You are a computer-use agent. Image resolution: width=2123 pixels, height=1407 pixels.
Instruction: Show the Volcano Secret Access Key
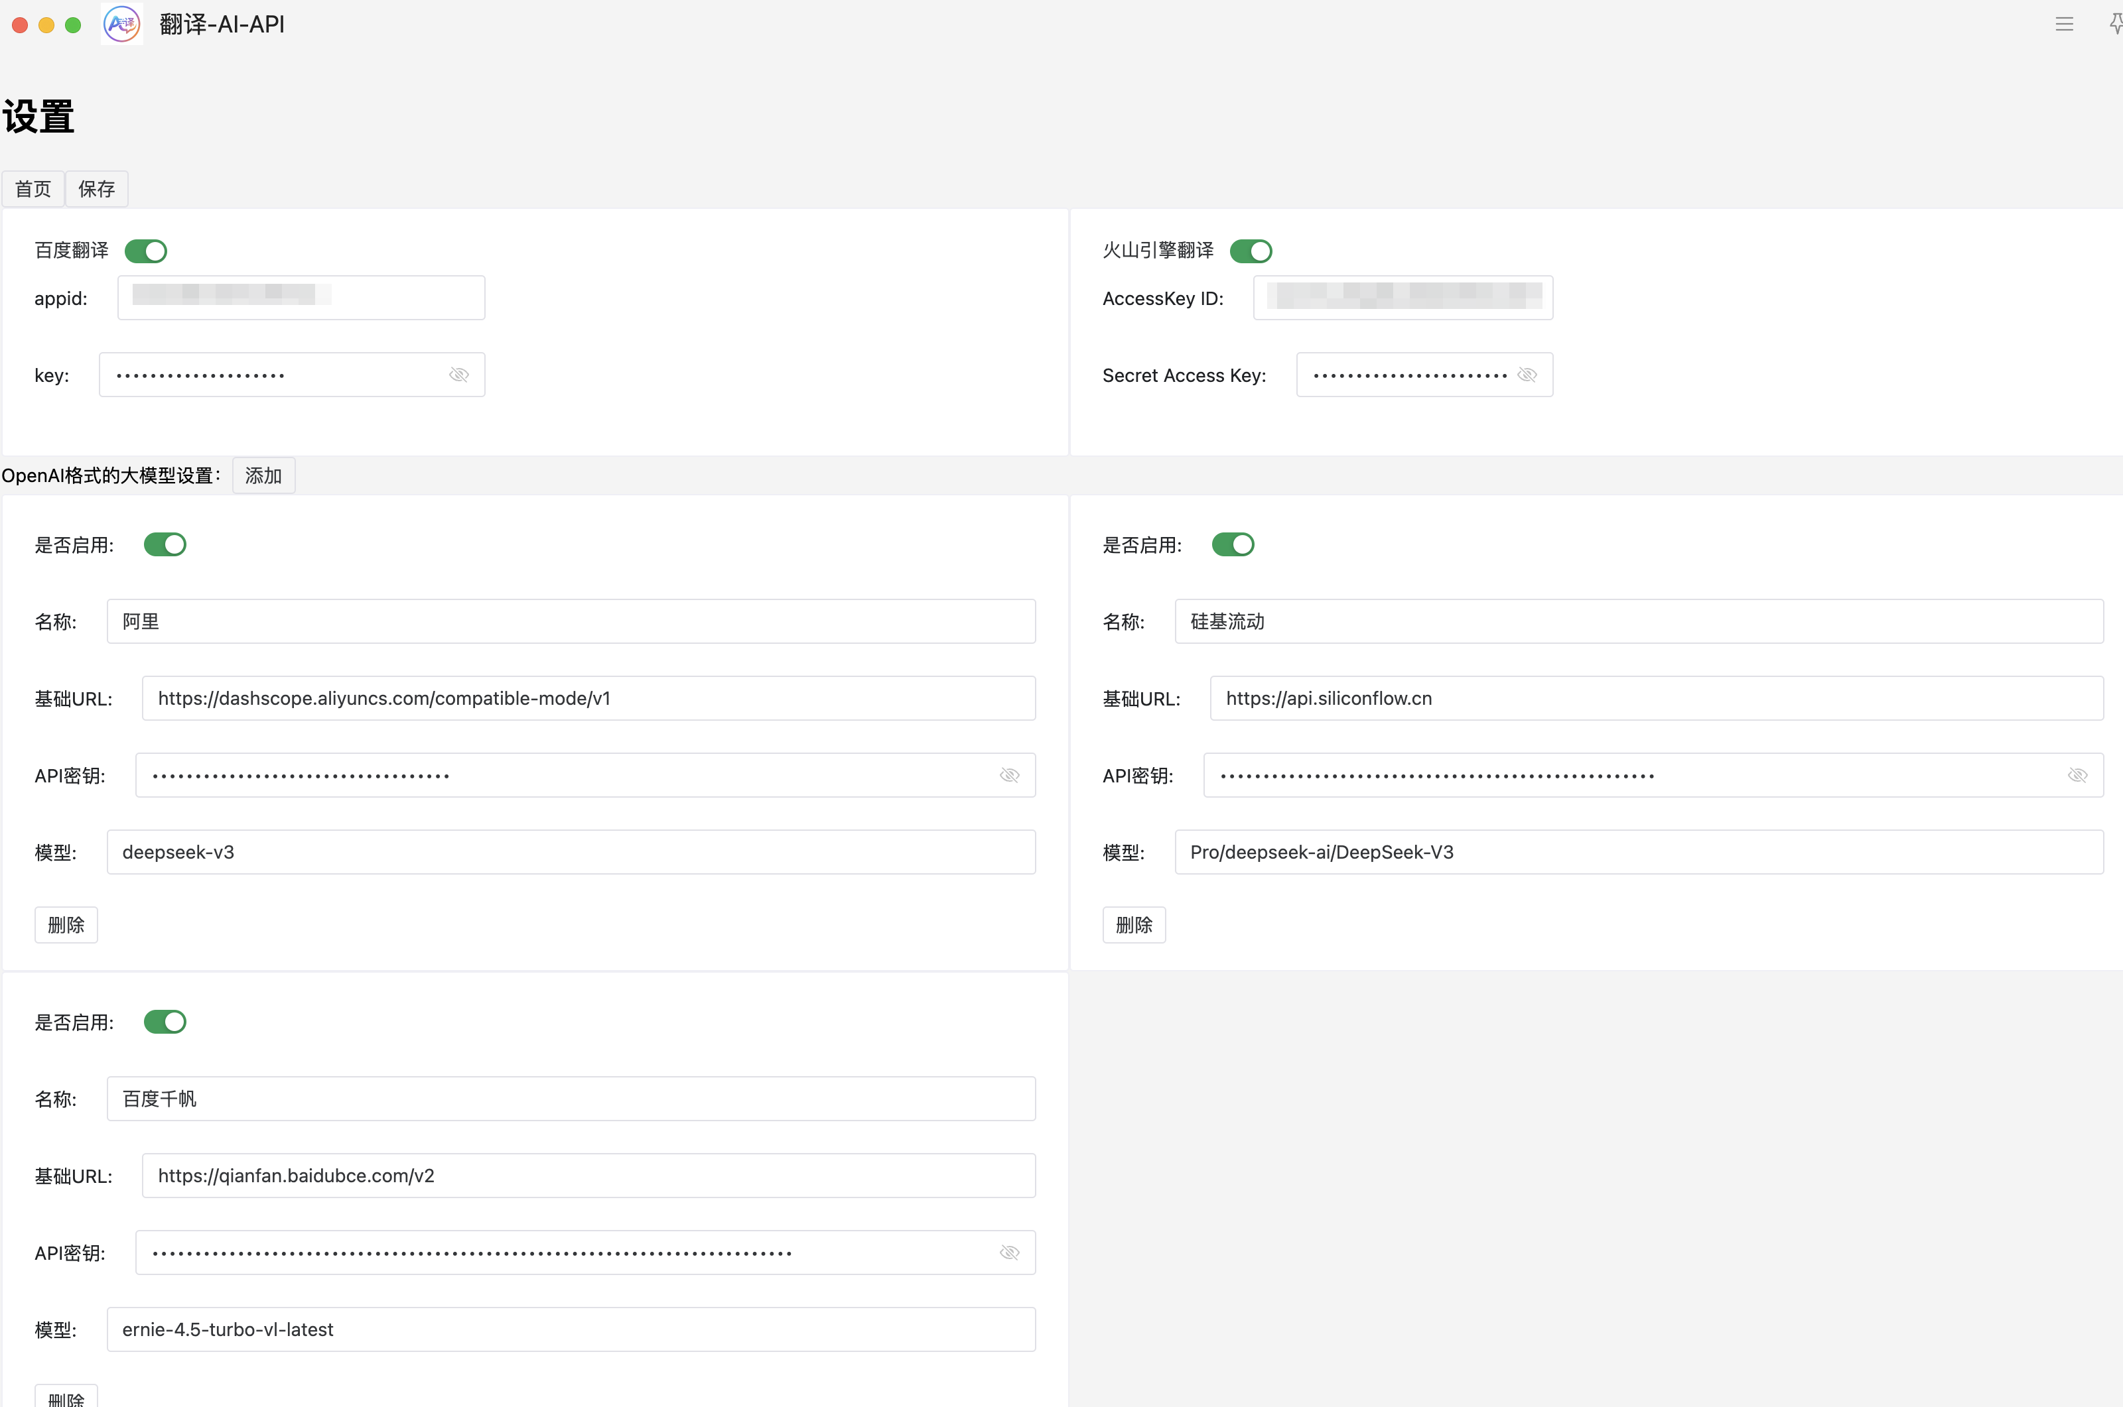[1526, 375]
